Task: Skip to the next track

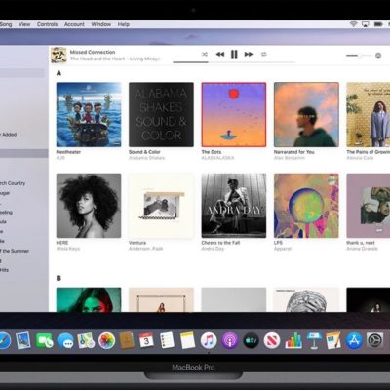Action: click(249, 54)
